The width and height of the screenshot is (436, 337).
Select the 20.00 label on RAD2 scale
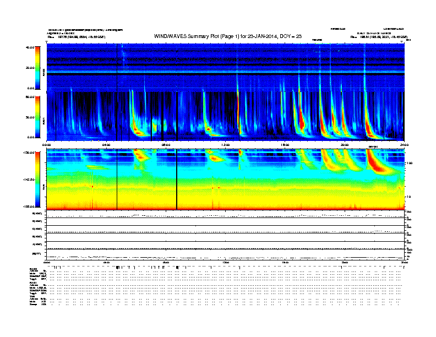(30, 68)
